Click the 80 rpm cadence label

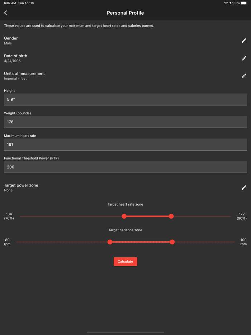pyautogui.click(x=7, y=242)
